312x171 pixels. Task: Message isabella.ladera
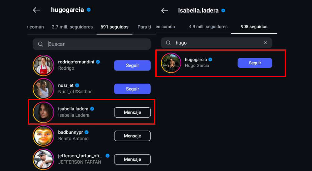coord(132,113)
